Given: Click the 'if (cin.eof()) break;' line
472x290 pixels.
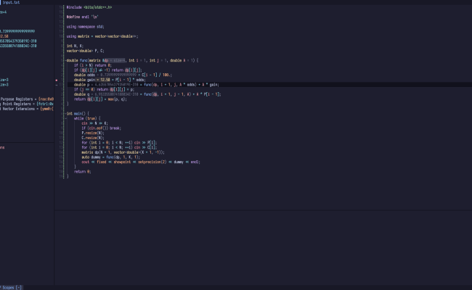Looking at the screenshot, I should point(101,128).
